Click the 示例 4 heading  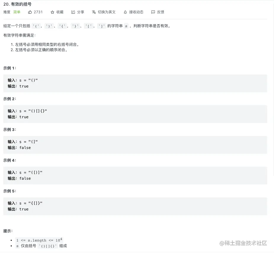[x=9, y=160]
